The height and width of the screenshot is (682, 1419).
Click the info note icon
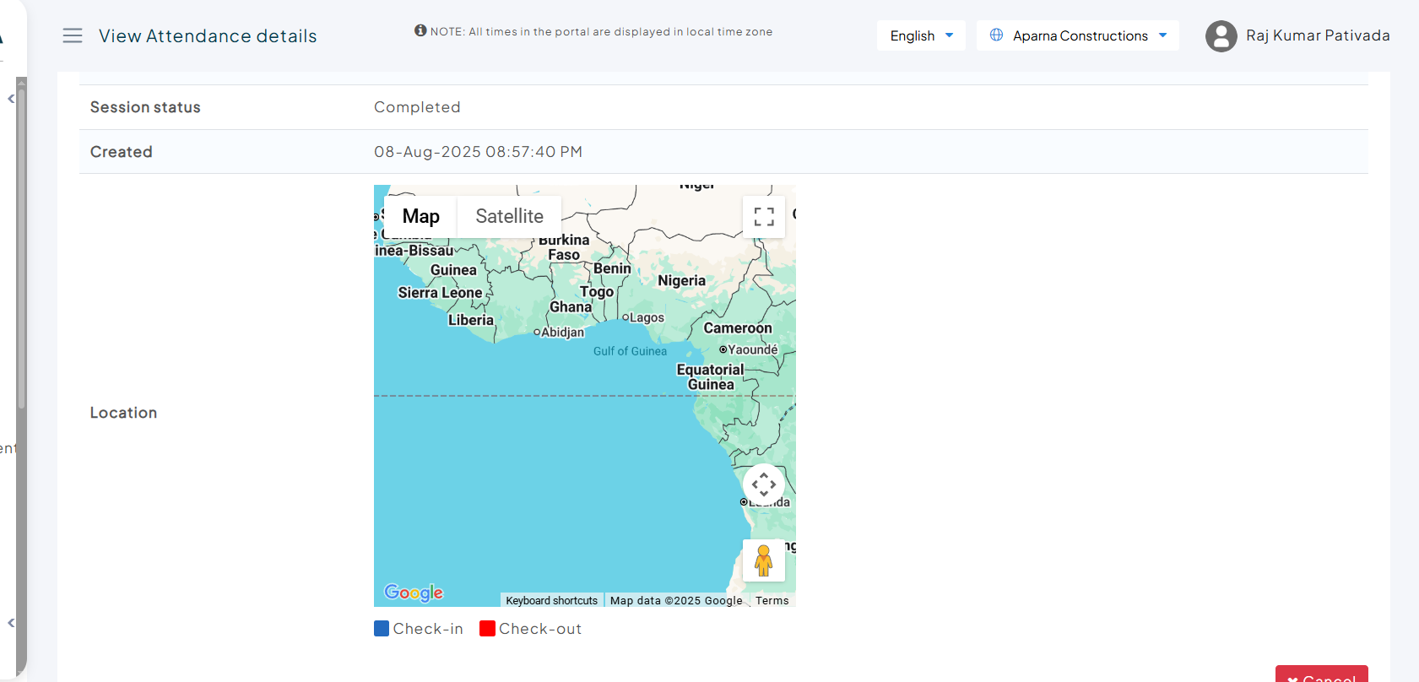pos(420,31)
